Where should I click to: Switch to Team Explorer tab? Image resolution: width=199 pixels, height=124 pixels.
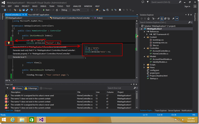(x=161, y=110)
